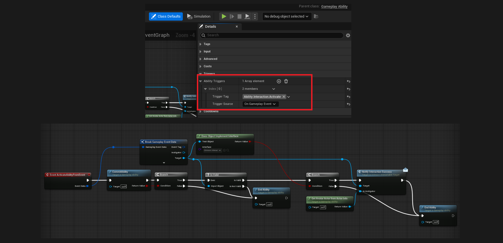Image resolution: width=503 pixels, height=243 pixels.
Task: Click the self target box on CommitAbility
Action: point(124,187)
